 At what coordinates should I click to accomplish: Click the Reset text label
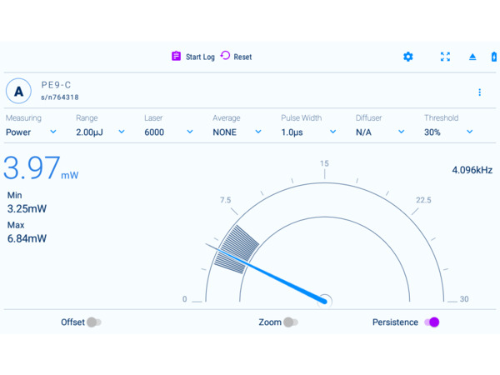tap(242, 57)
